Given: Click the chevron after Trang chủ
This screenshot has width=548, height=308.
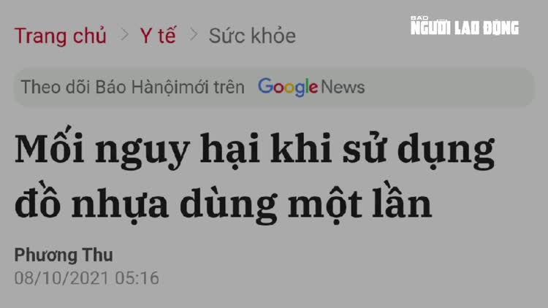Looking at the screenshot, I should tap(124, 34).
